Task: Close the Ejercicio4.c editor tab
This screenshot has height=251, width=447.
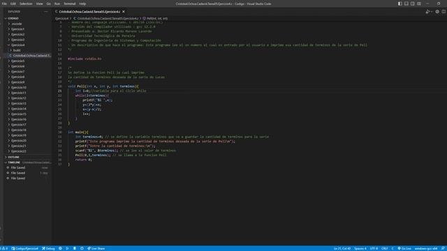Action: [124, 12]
